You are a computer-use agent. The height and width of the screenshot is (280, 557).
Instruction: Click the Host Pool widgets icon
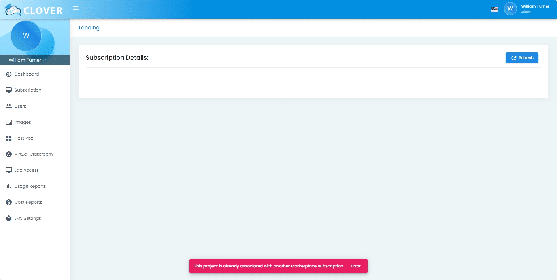[9, 138]
